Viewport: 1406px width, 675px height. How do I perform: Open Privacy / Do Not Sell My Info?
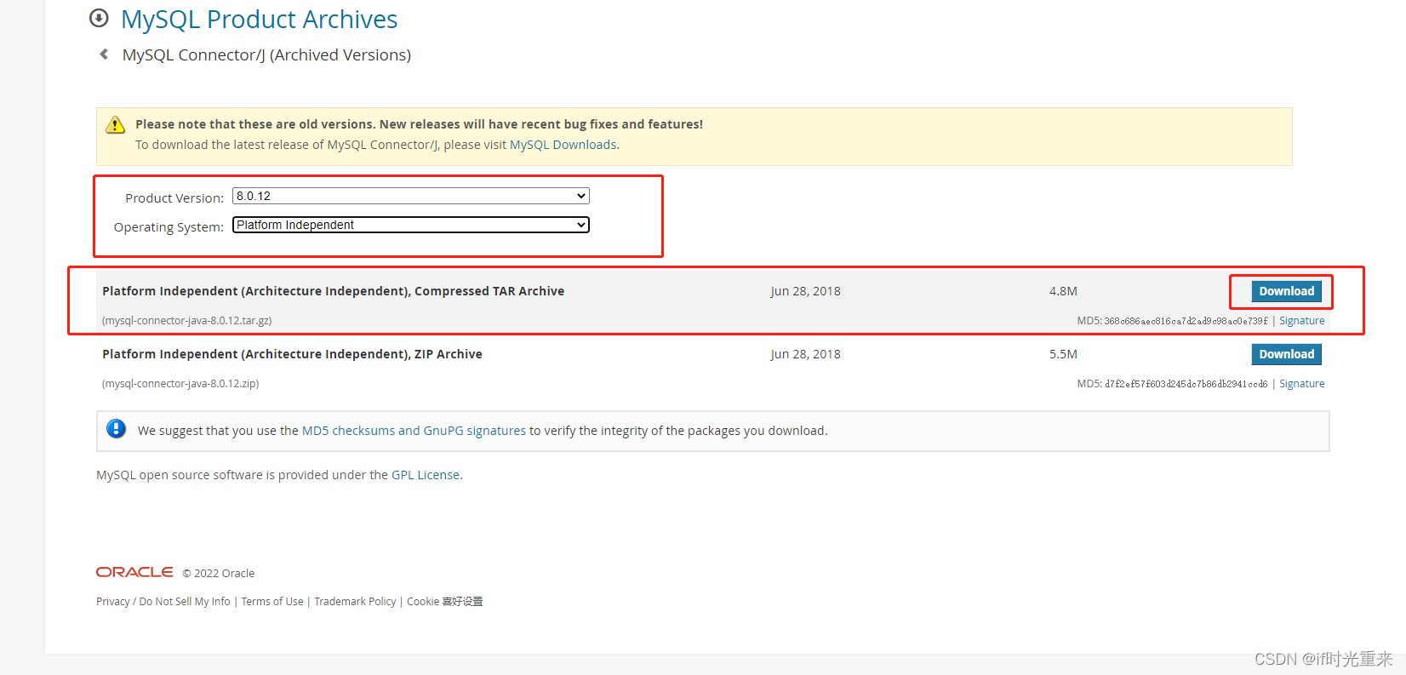click(x=163, y=601)
